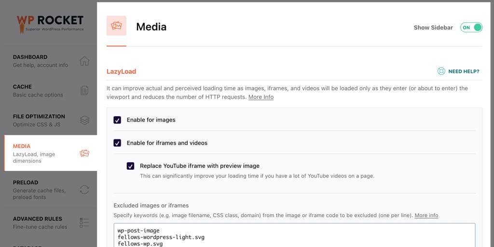Open the Cache settings tab
Image resolution: width=494 pixels, height=247 pixels.
pos(50,91)
